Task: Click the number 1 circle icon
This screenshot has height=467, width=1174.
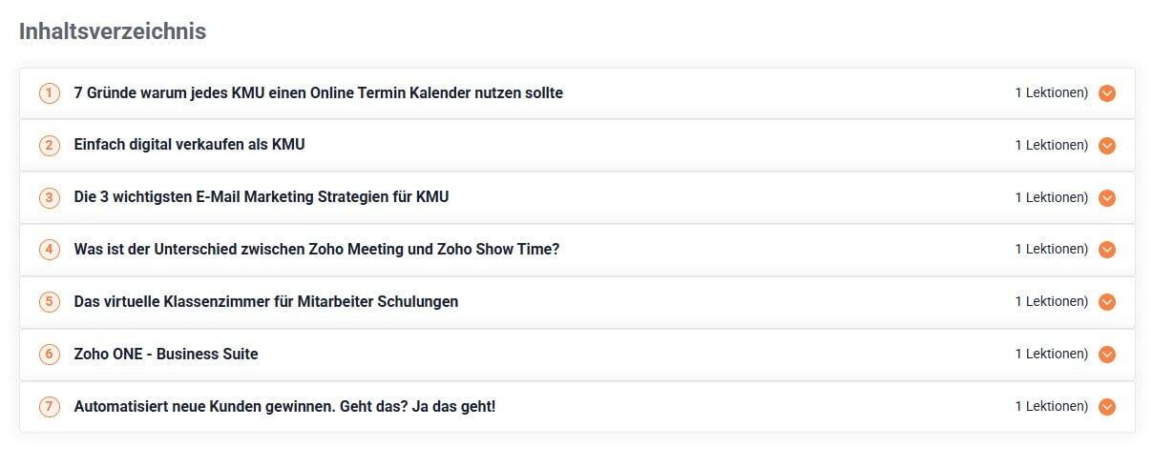Action: point(49,93)
